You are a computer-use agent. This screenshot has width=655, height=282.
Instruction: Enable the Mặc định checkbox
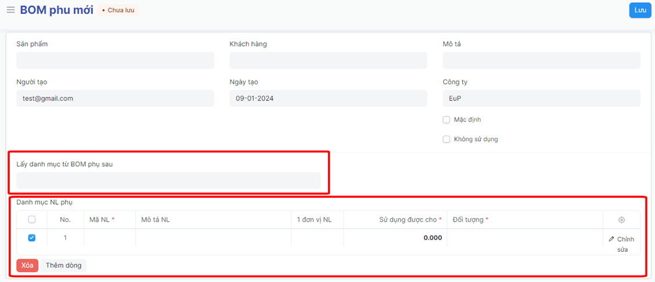coord(447,120)
